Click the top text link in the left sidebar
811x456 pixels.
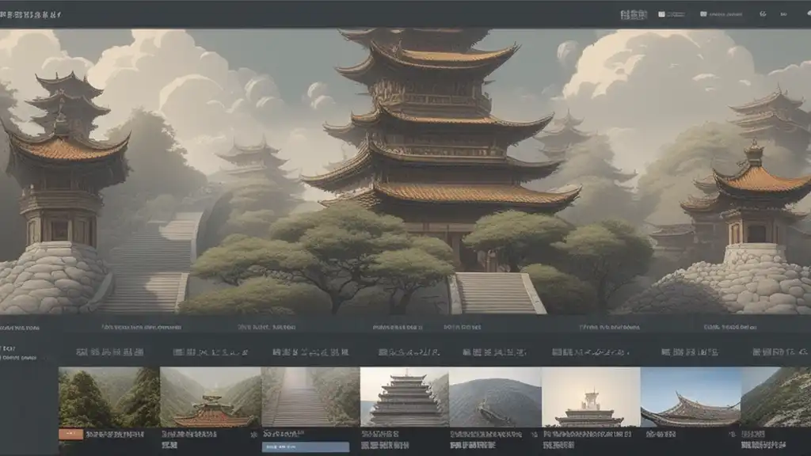pyautogui.click(x=6, y=348)
